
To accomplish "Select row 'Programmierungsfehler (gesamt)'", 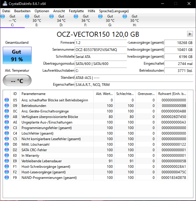I will [95, 128].
